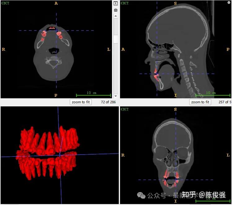Click the 'S' orientation label in coronal view
The height and width of the screenshot is (205, 232).
tap(175, 109)
